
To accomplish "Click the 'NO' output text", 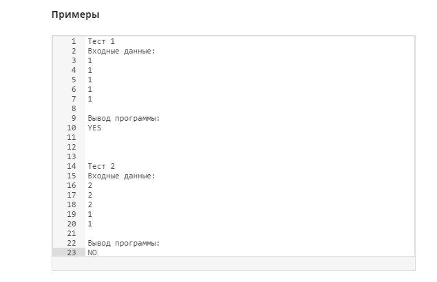I will click(92, 252).
